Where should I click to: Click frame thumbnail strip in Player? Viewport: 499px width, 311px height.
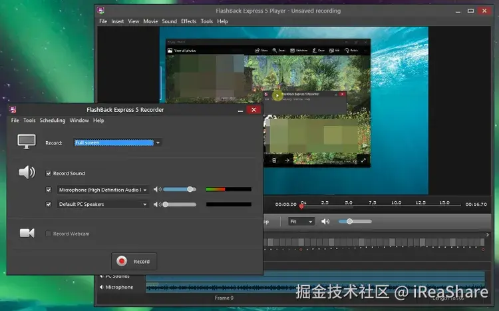point(374,242)
